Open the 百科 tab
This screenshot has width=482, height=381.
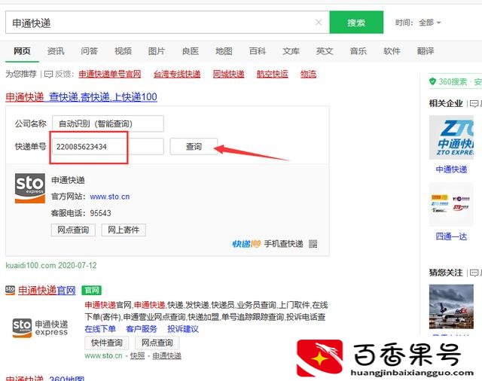click(x=258, y=51)
